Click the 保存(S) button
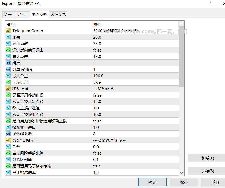This screenshot has width=225, height=188. tap(207, 171)
